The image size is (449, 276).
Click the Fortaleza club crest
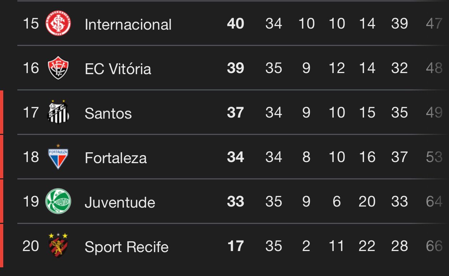coord(58,157)
